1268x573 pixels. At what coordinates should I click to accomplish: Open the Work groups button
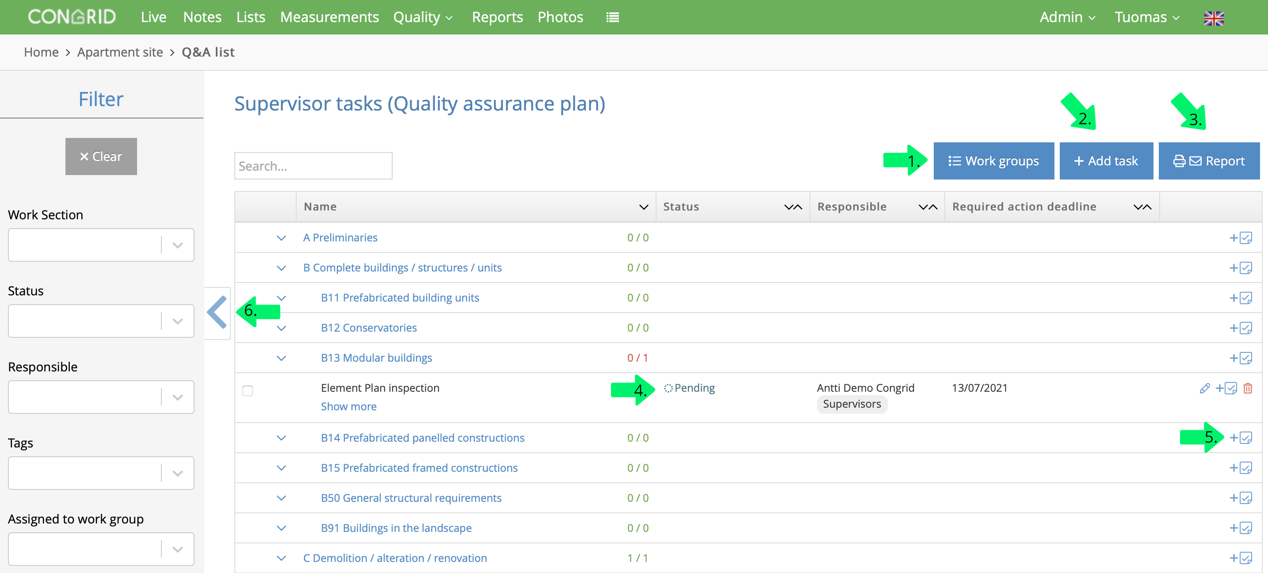click(x=993, y=161)
